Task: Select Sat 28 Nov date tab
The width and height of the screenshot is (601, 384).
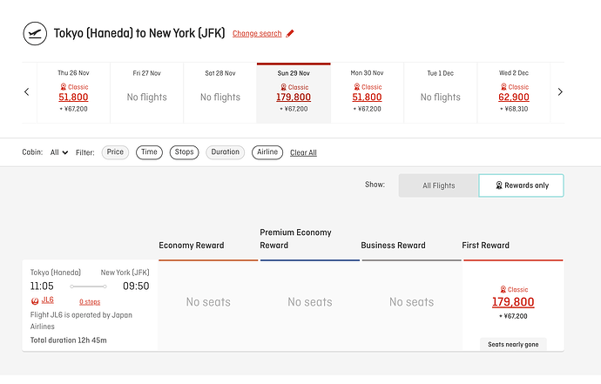Action: point(220,92)
